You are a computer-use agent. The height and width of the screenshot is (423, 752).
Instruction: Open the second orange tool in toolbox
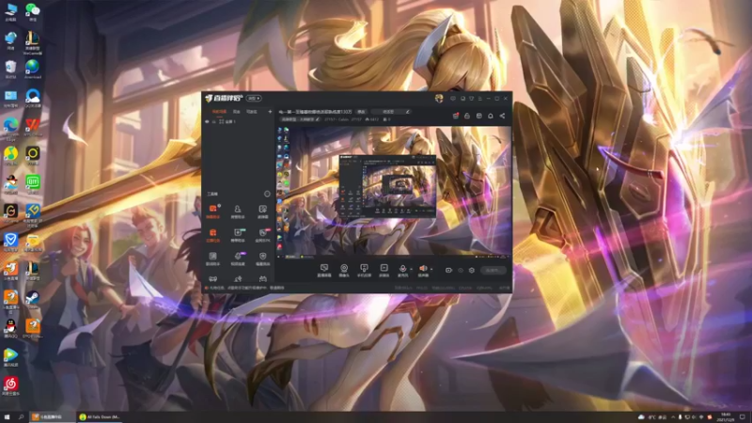[213, 234]
